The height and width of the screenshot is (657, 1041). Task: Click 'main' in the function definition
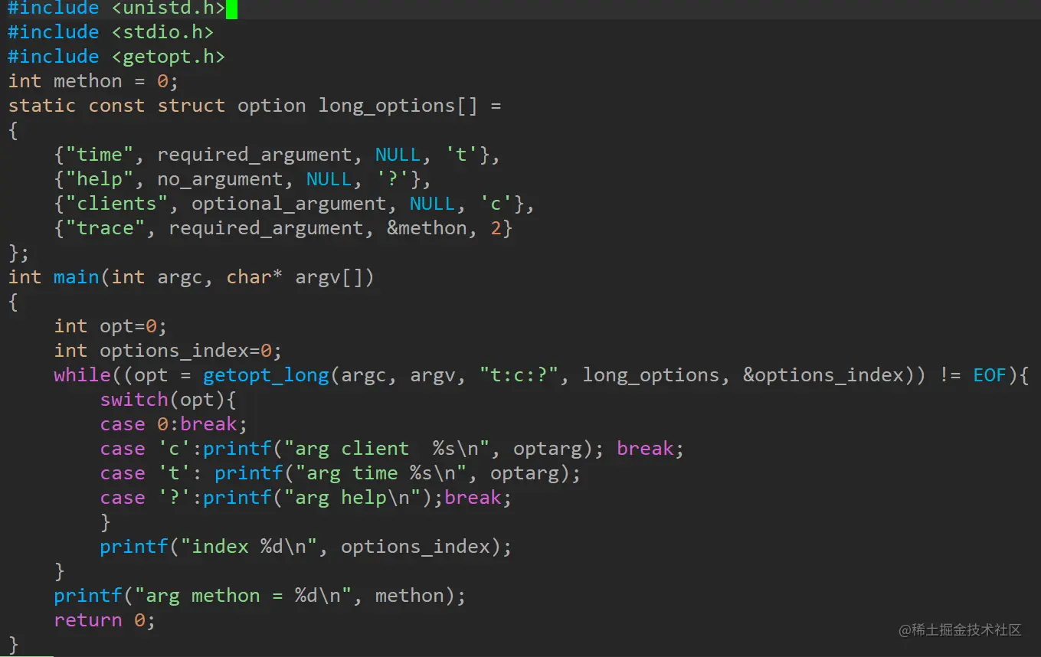point(77,277)
